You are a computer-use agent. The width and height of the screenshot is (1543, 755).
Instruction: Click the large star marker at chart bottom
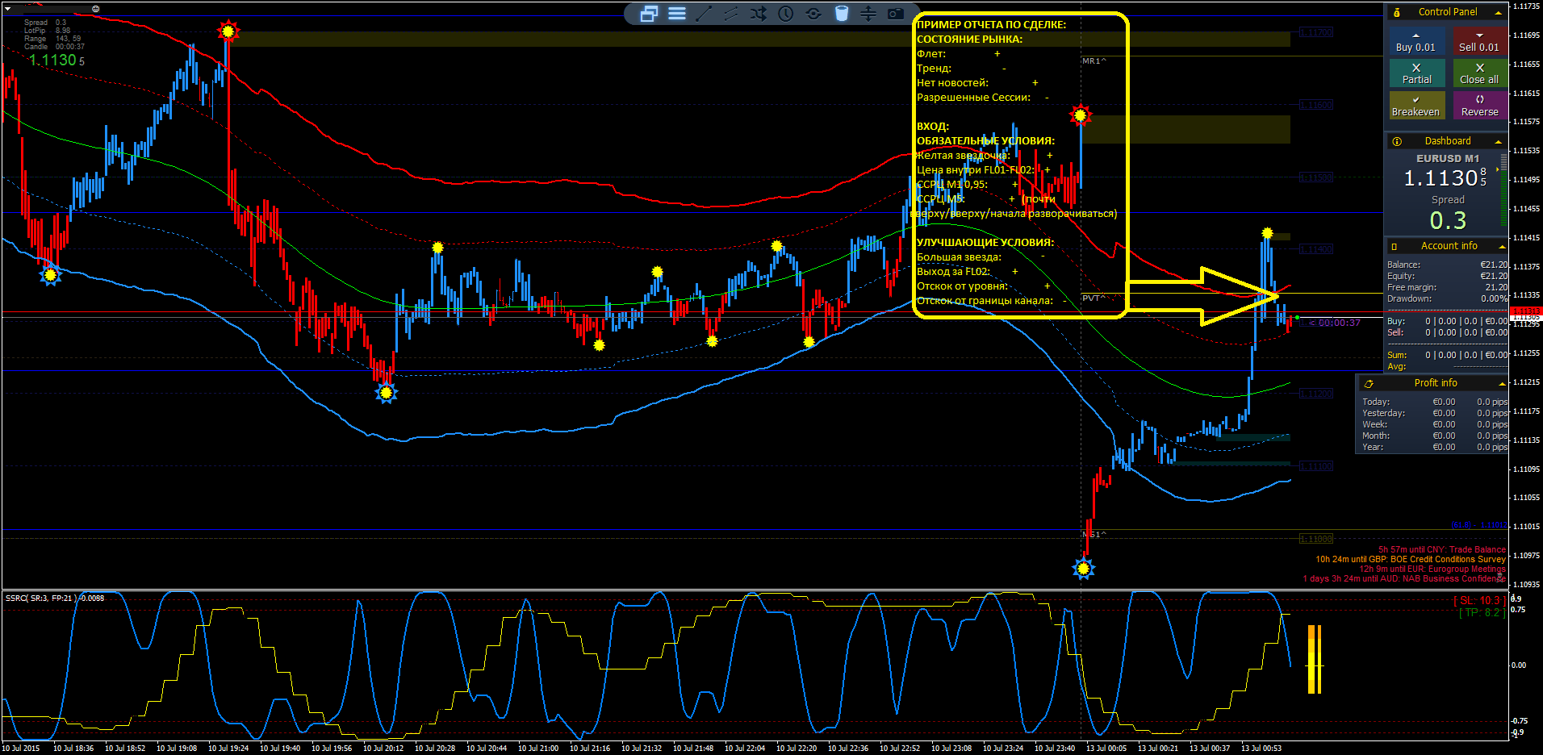coord(1083,569)
